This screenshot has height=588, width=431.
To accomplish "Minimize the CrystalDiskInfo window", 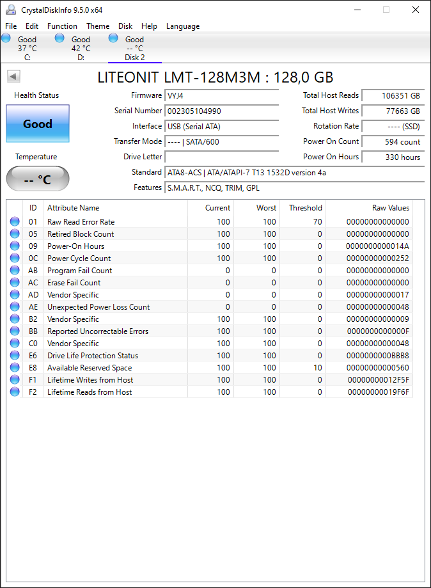I will [x=357, y=10].
